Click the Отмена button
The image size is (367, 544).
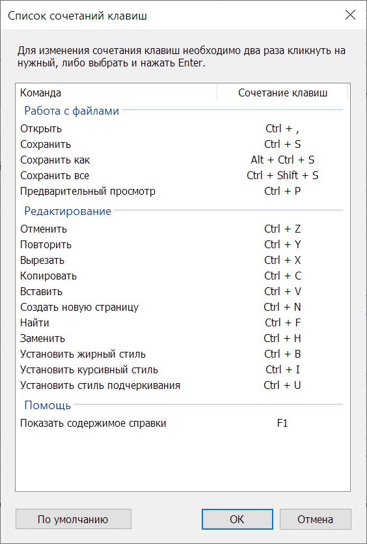[315, 519]
